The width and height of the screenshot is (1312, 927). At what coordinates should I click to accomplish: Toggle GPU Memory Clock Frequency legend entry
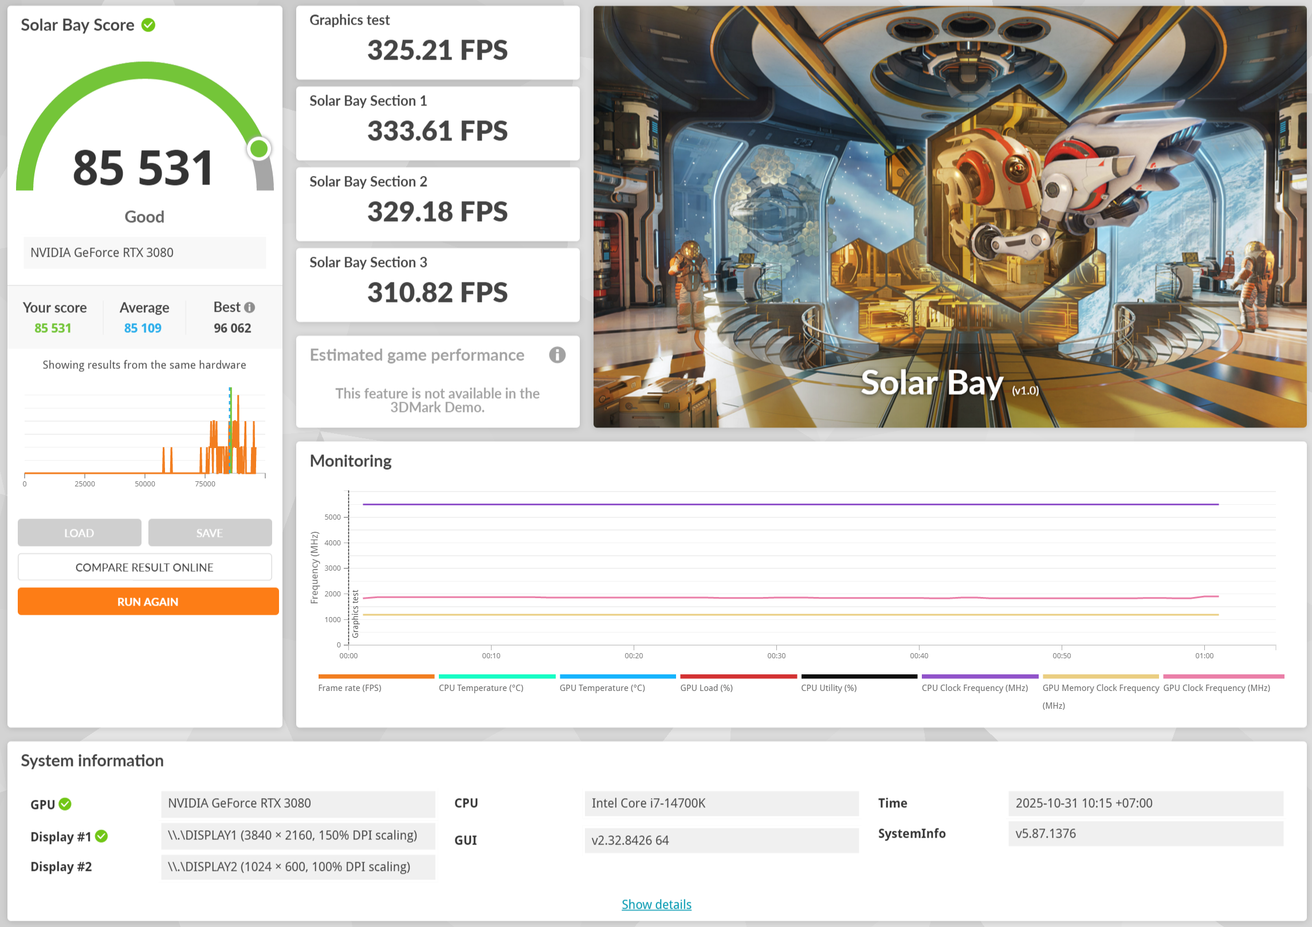[x=1100, y=688]
